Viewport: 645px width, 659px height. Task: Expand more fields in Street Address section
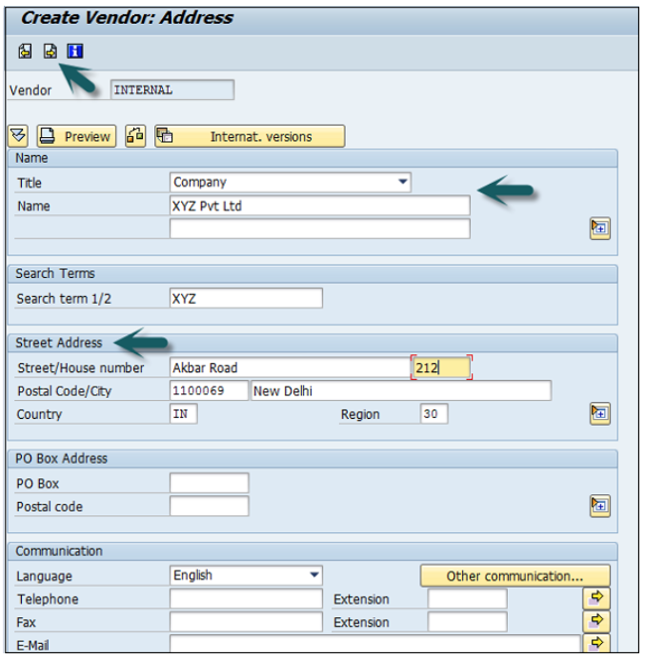599,413
